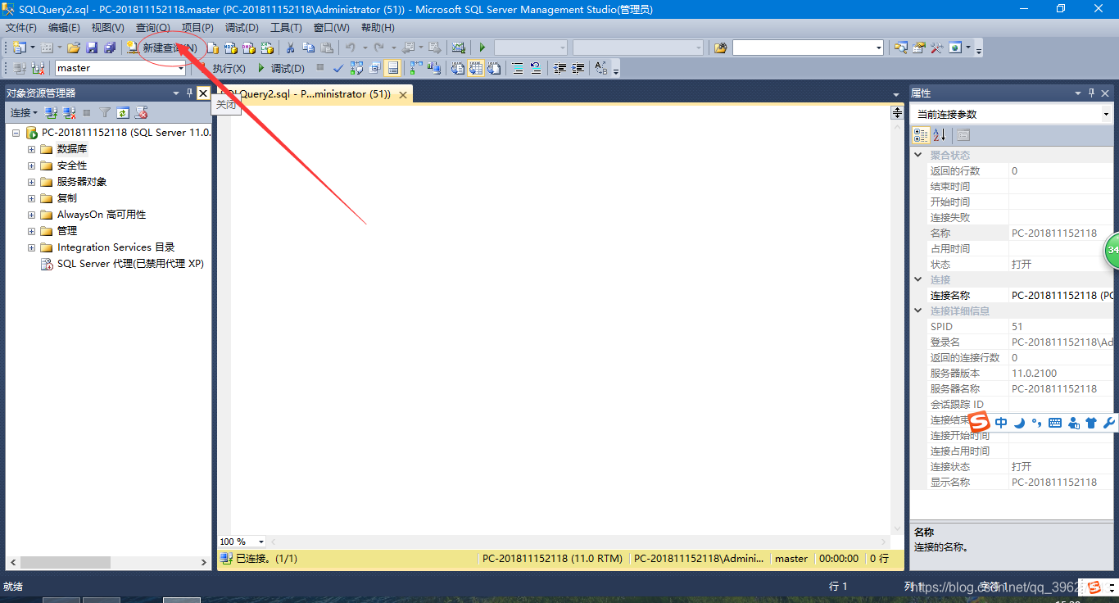The height and width of the screenshot is (603, 1119).
Task: Select the 服务器版本 11.0.2100 property row
Action: pos(1014,373)
